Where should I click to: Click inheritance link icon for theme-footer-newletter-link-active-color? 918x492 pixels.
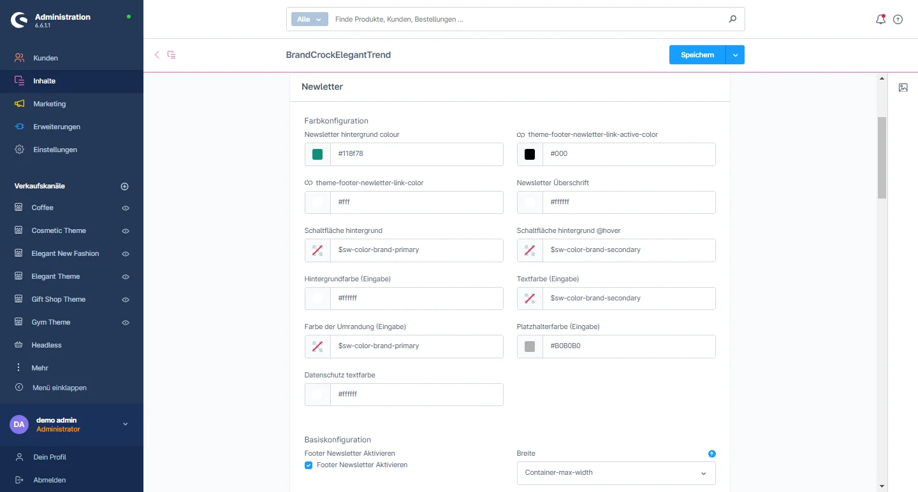(x=521, y=135)
